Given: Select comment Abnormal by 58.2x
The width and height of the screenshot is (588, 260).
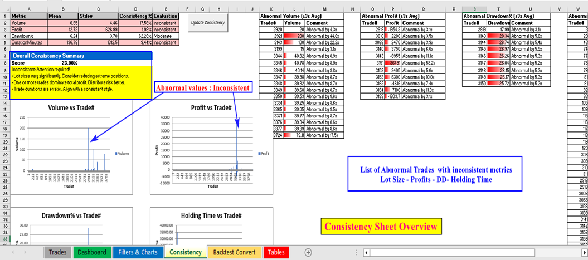Looking at the screenshot, I should [424, 63].
